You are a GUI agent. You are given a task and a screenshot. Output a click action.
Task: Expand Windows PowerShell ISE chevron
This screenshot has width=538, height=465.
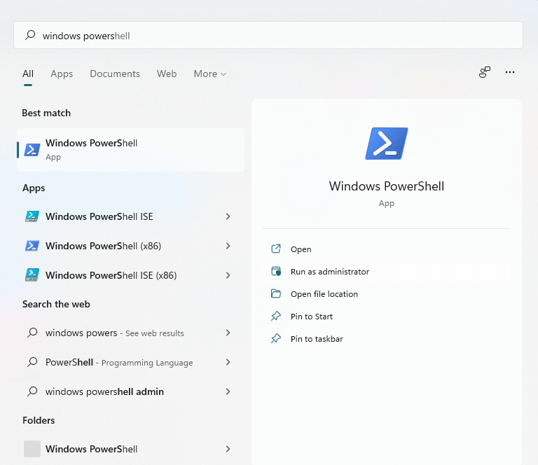pyautogui.click(x=228, y=216)
